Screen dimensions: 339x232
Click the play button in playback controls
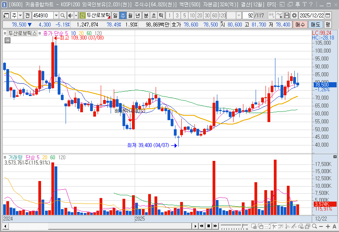(196, 226)
